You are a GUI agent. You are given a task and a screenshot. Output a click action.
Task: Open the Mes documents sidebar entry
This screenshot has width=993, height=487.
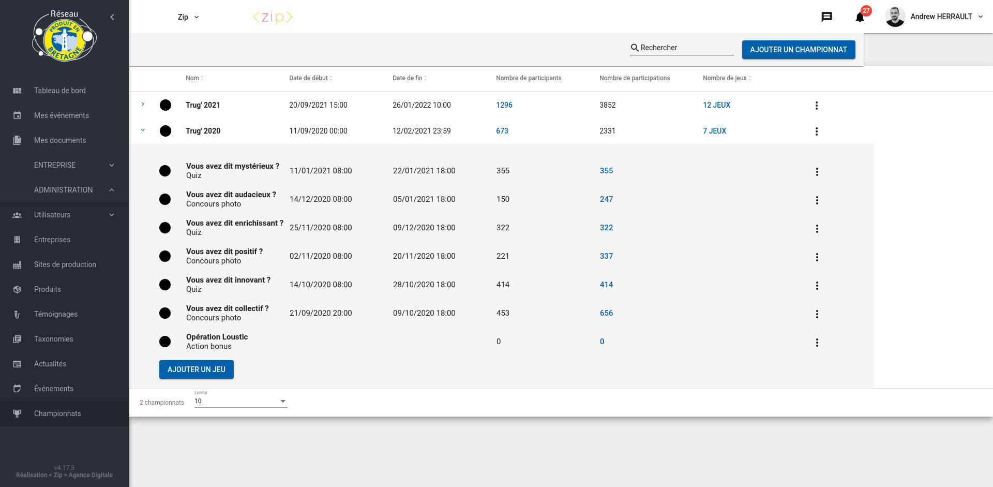click(x=17, y=140)
